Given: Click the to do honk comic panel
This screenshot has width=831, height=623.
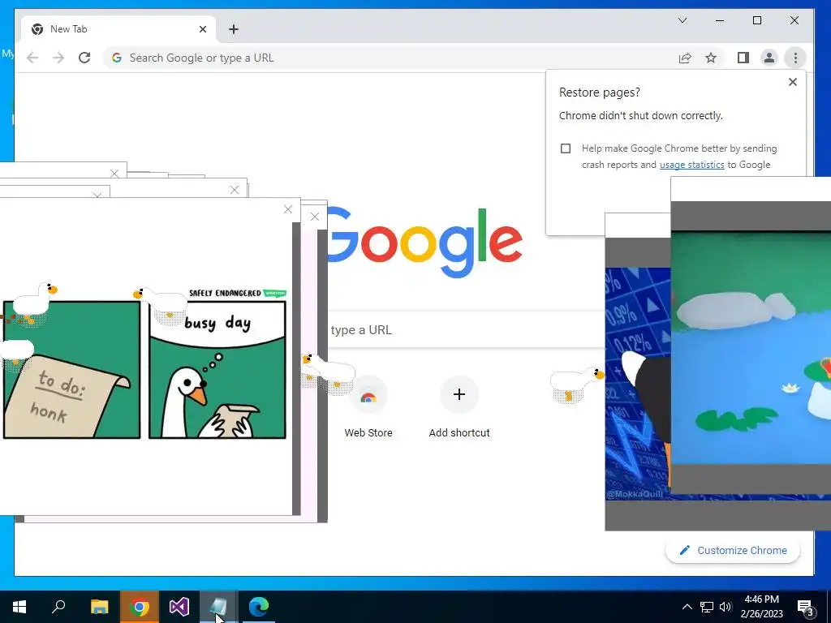Looking at the screenshot, I should tap(71, 370).
